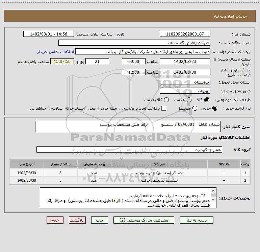Select the کالا/خدمت radio button
The width and height of the screenshot is (260, 252).
pyautogui.click(x=166, y=100)
